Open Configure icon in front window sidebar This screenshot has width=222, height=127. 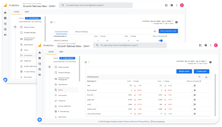point(40,74)
